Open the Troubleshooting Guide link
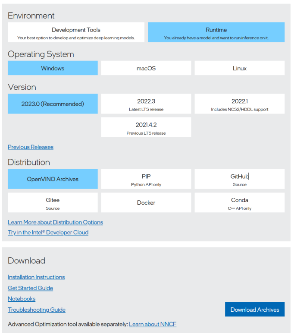This screenshot has width=294, height=335. (37, 310)
